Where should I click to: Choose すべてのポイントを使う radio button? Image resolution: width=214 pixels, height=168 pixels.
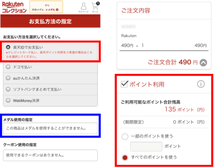(x=125, y=157)
